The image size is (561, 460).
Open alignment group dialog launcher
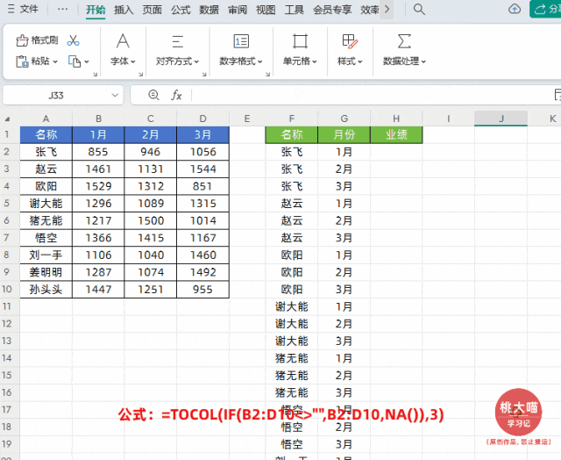point(204,74)
